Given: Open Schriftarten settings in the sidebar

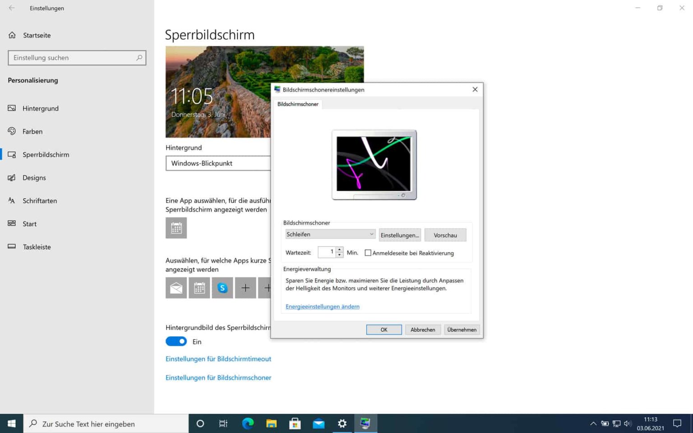Looking at the screenshot, I should 40,201.
